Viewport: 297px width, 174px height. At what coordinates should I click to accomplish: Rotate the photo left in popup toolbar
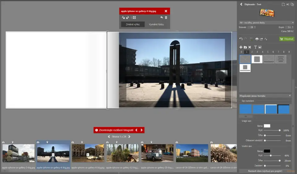coord(123,18)
